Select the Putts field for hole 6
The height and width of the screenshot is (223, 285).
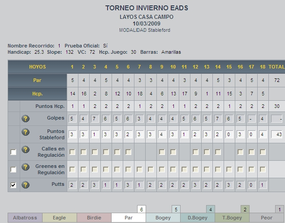coord(129,185)
